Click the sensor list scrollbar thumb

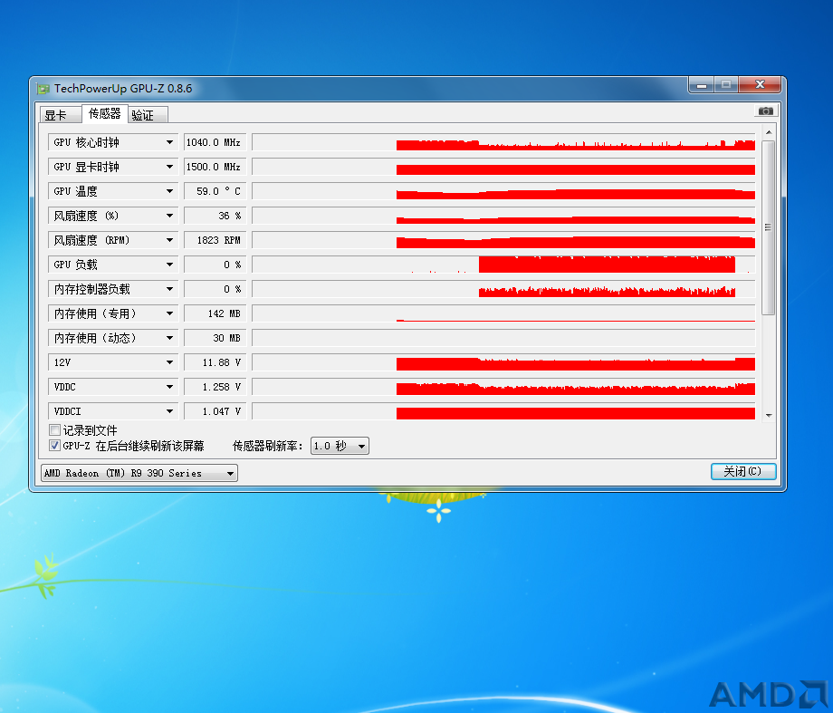click(768, 227)
